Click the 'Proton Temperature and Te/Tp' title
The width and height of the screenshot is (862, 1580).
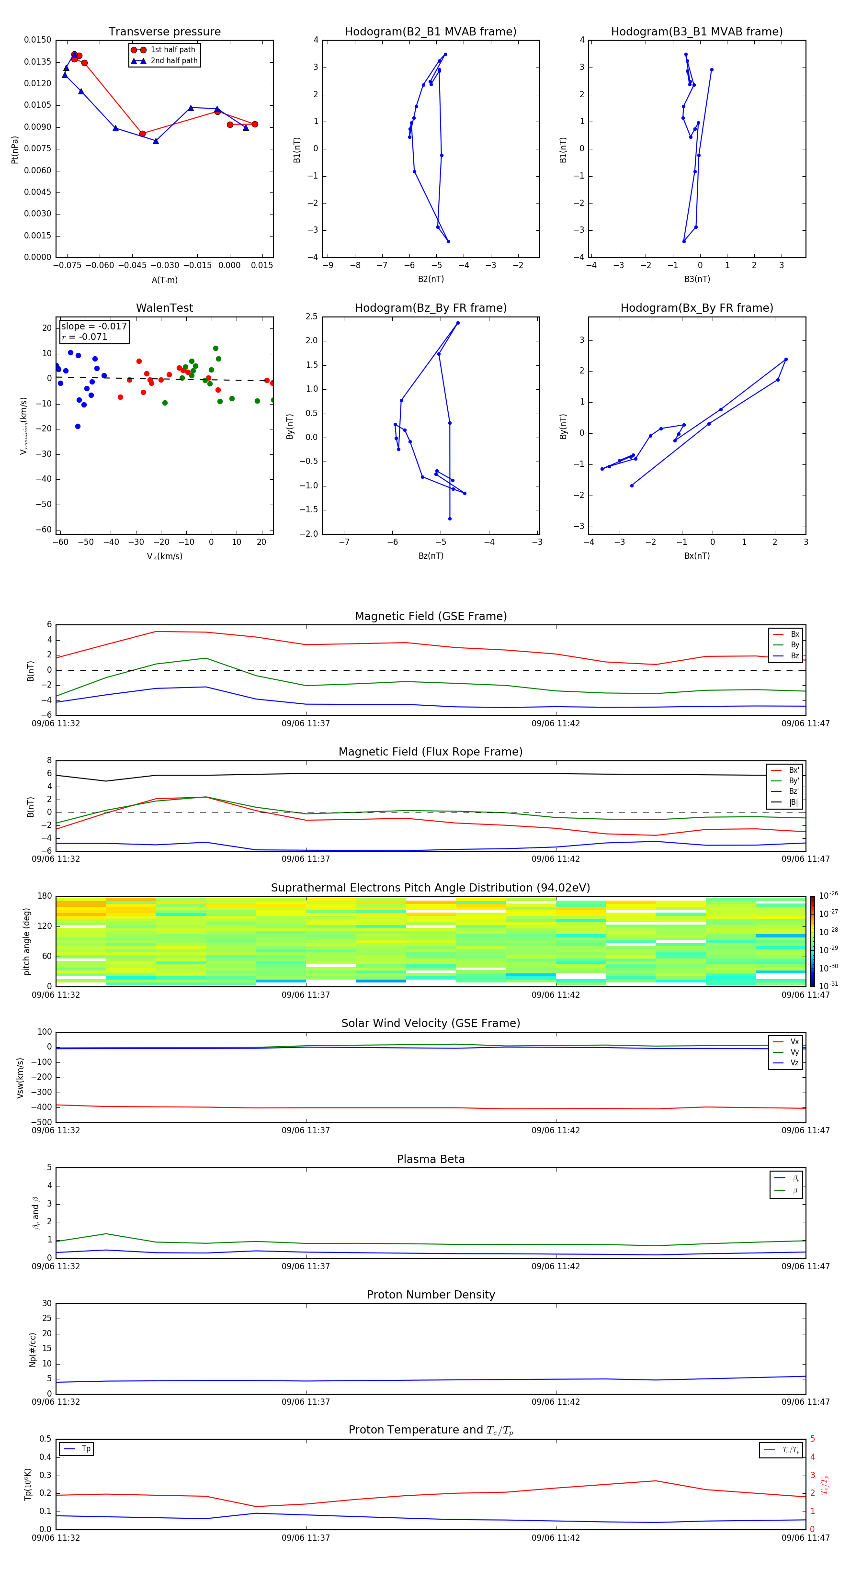click(431, 1430)
